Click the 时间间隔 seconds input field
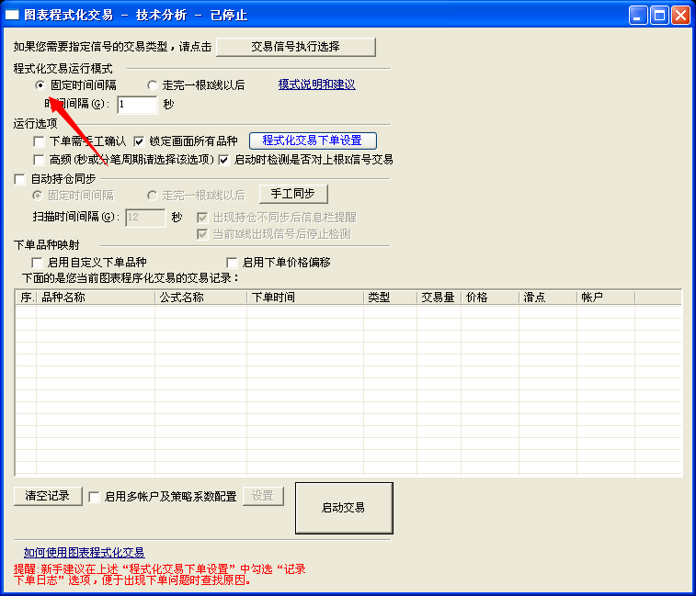Image resolution: width=696 pixels, height=596 pixels. click(x=137, y=105)
